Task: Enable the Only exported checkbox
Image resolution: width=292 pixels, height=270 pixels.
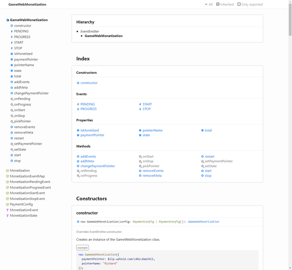Action: coord(239,4)
